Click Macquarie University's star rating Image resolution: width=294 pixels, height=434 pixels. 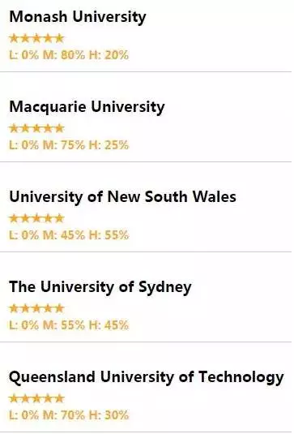(x=36, y=128)
